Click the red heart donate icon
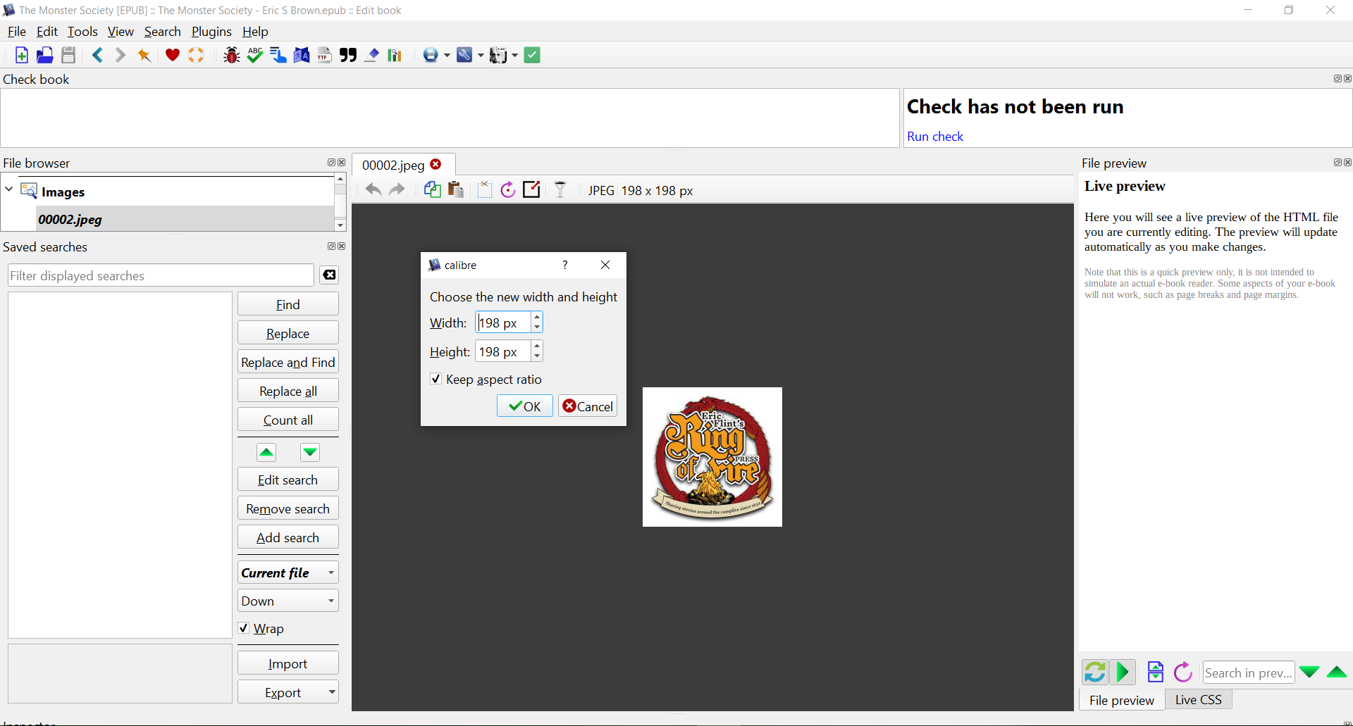 tap(173, 55)
